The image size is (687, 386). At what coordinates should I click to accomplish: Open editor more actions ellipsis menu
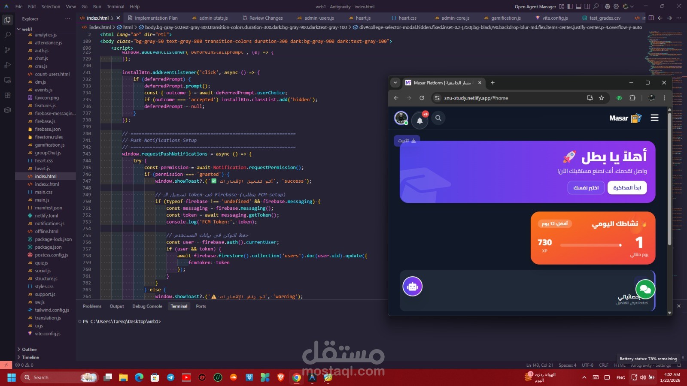(x=678, y=18)
